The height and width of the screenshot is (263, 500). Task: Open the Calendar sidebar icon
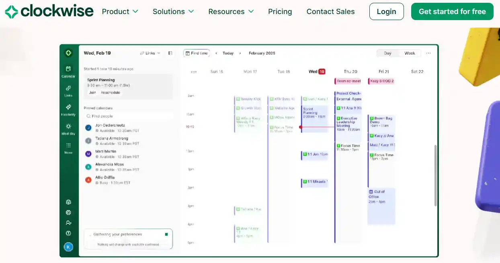click(x=68, y=71)
